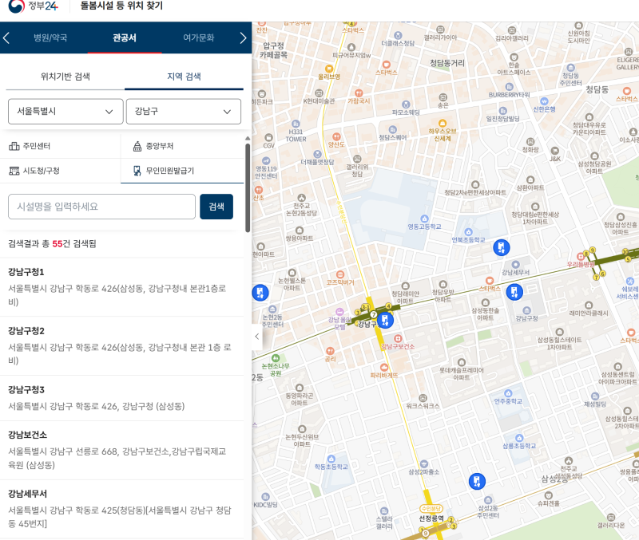Click the scrollbar up arrow in results panel

pyautogui.click(x=248, y=138)
